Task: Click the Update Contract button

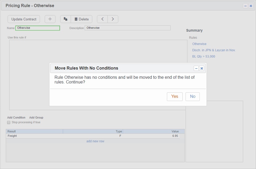Action: click(23, 19)
